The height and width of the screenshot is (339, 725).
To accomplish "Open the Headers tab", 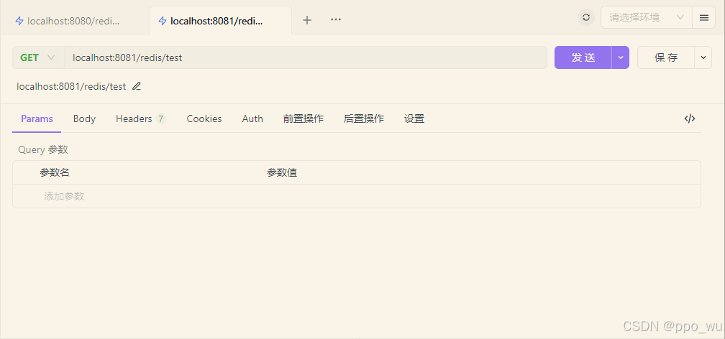I will pyautogui.click(x=140, y=119).
